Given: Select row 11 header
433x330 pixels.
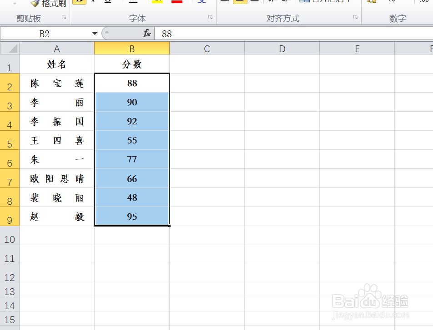Looking at the screenshot, I should [10, 255].
